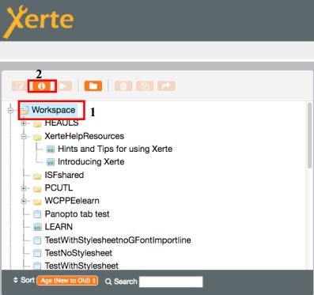Expand the HEAULS folder

pyautogui.click(x=24, y=123)
